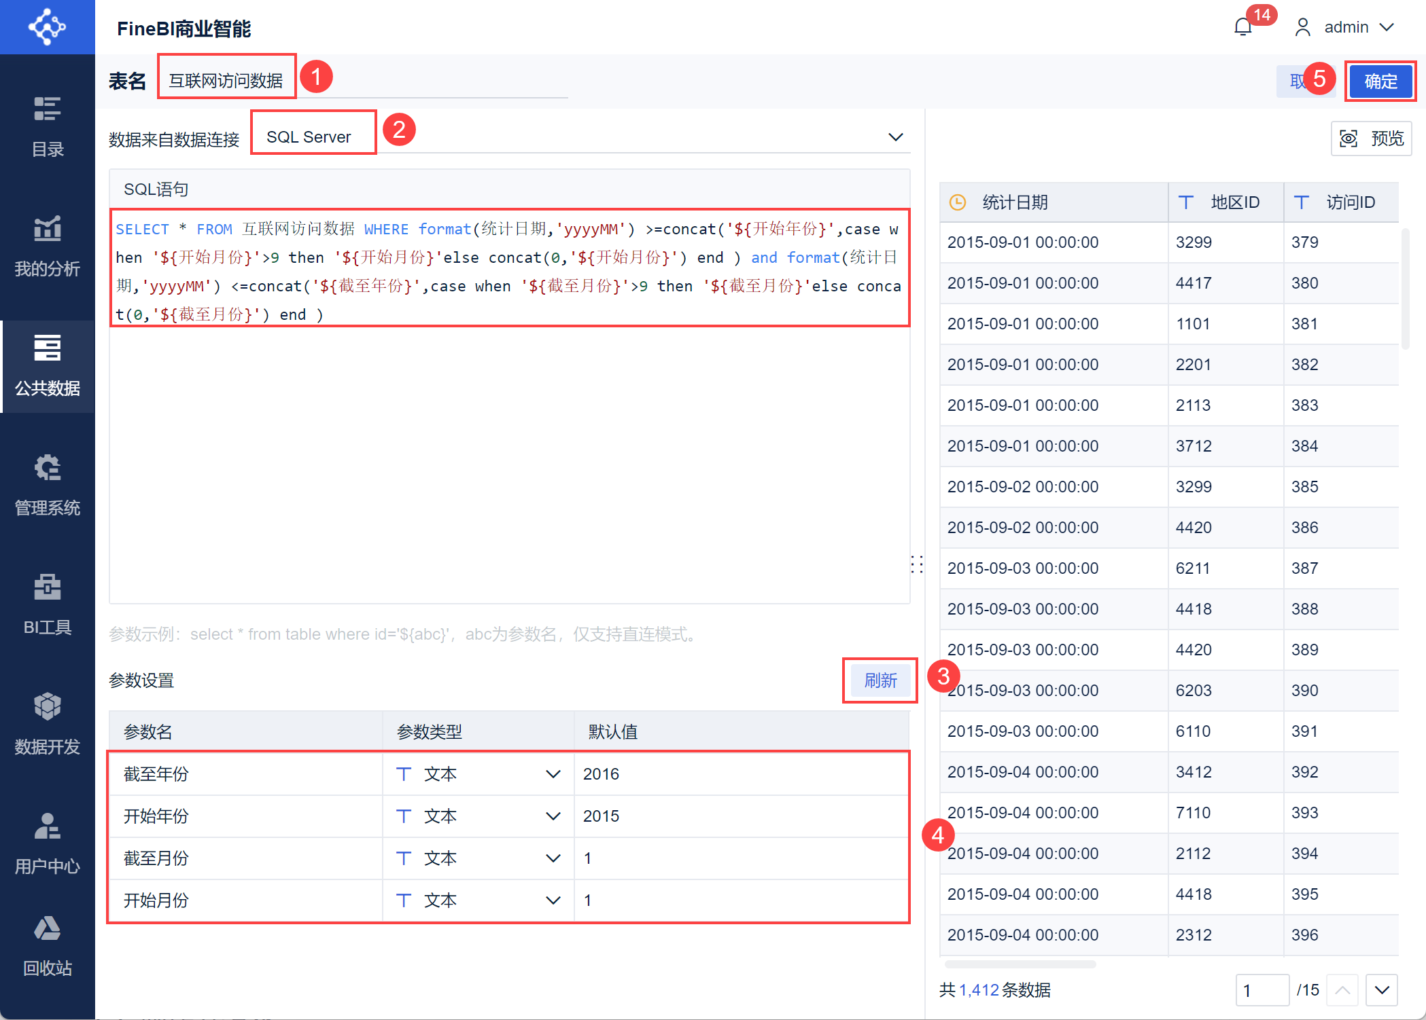Screen dimensions: 1426x1020
Task: Open parameter type dropdown for 开始月份
Action: coord(553,900)
